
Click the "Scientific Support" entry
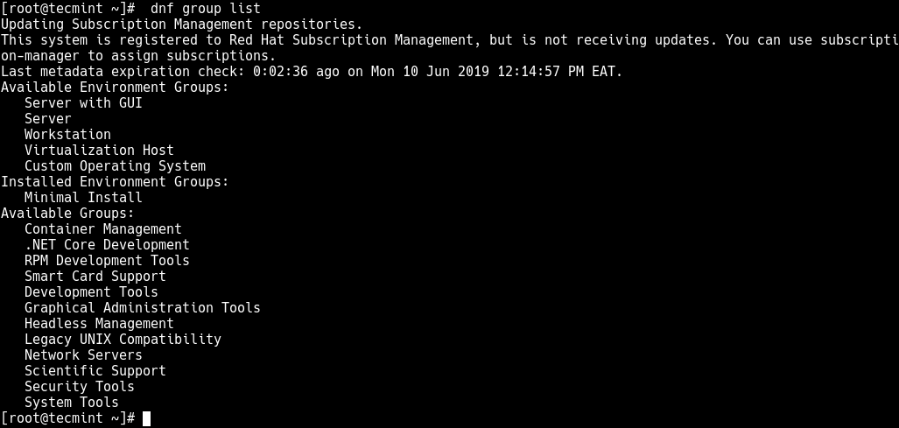pyautogui.click(x=95, y=371)
